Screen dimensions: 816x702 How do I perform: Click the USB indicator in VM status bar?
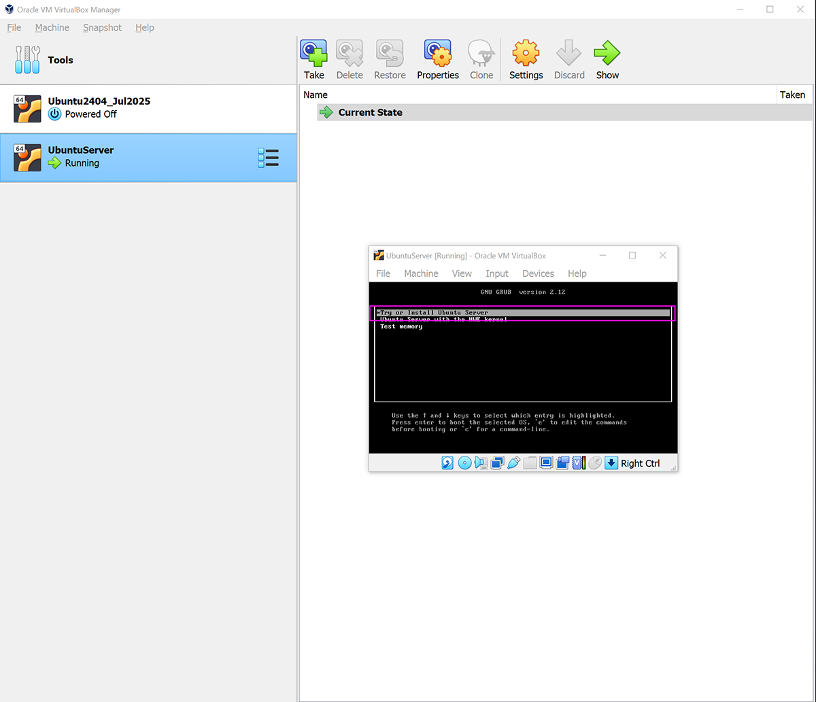tap(513, 463)
